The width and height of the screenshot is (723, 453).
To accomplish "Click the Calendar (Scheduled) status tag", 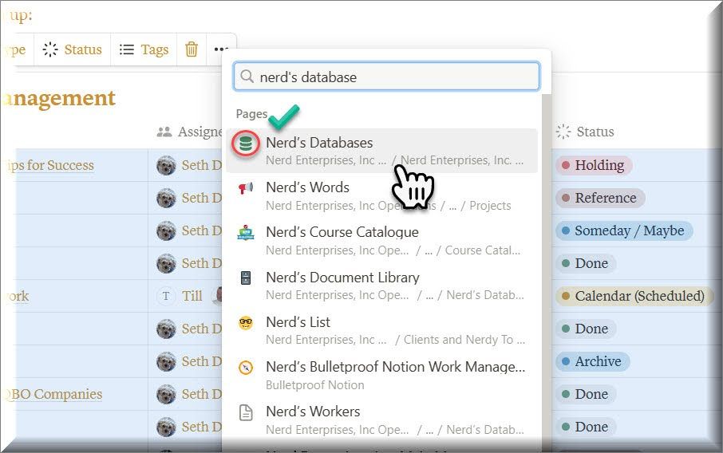I will [634, 296].
